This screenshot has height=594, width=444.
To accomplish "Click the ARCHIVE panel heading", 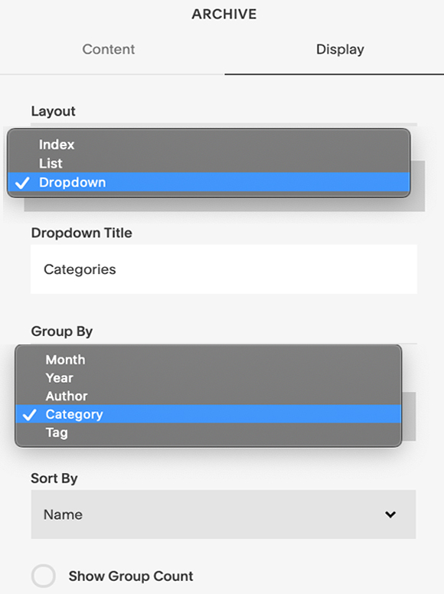I will tap(224, 14).
